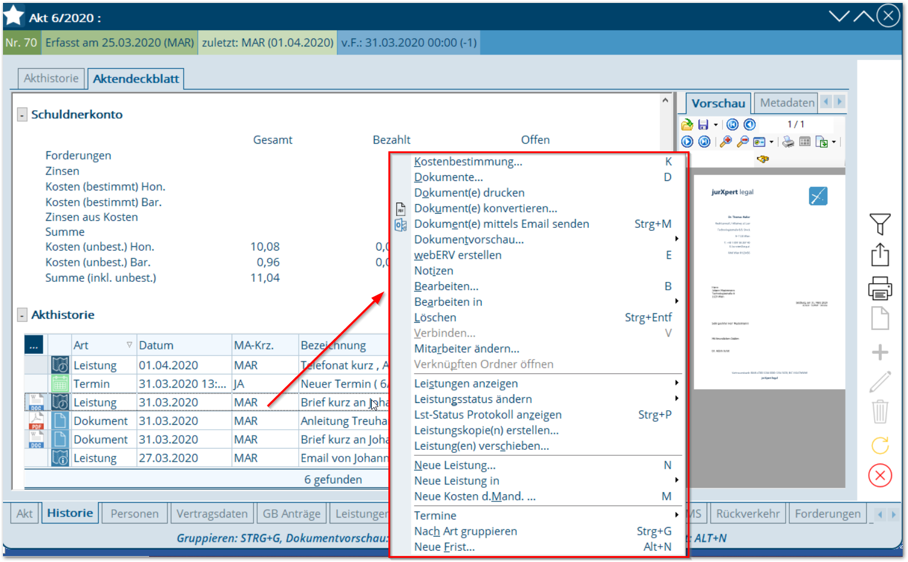Open file icon in Vorschau toolbar
The width and height of the screenshot is (908, 562).
[687, 125]
